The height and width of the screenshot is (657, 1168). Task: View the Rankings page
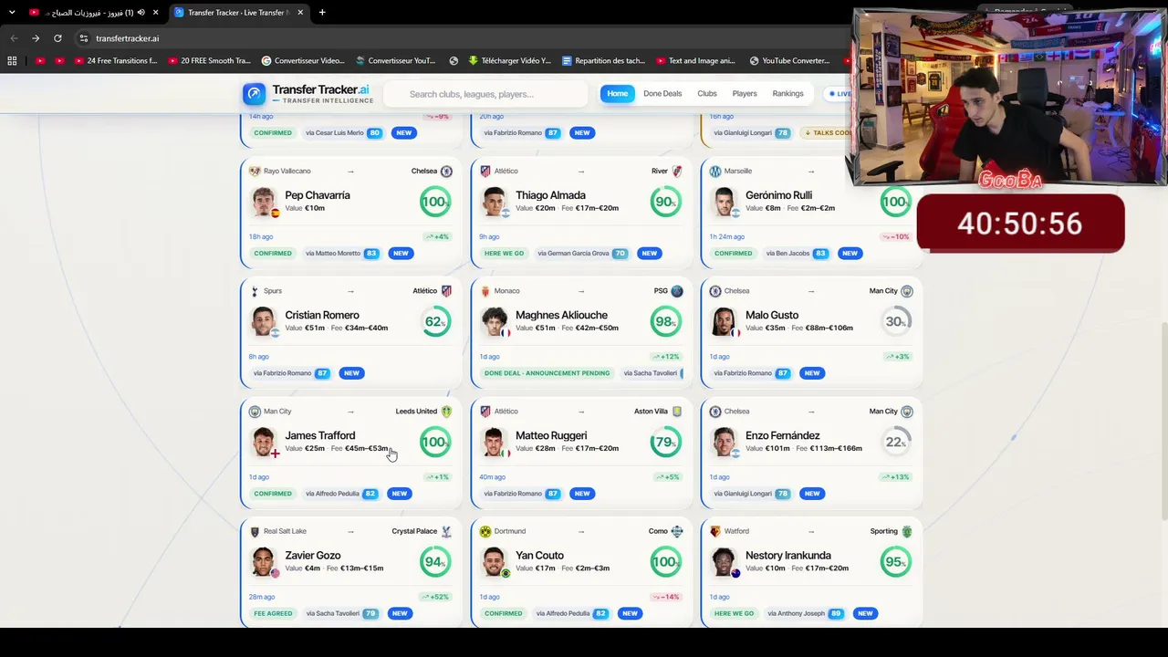[787, 94]
